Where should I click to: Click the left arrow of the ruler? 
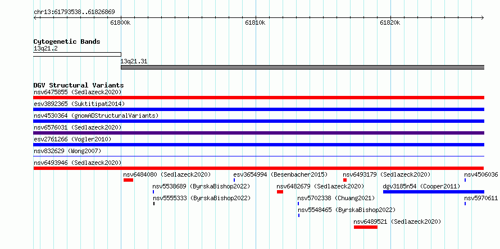(x=35, y=17)
